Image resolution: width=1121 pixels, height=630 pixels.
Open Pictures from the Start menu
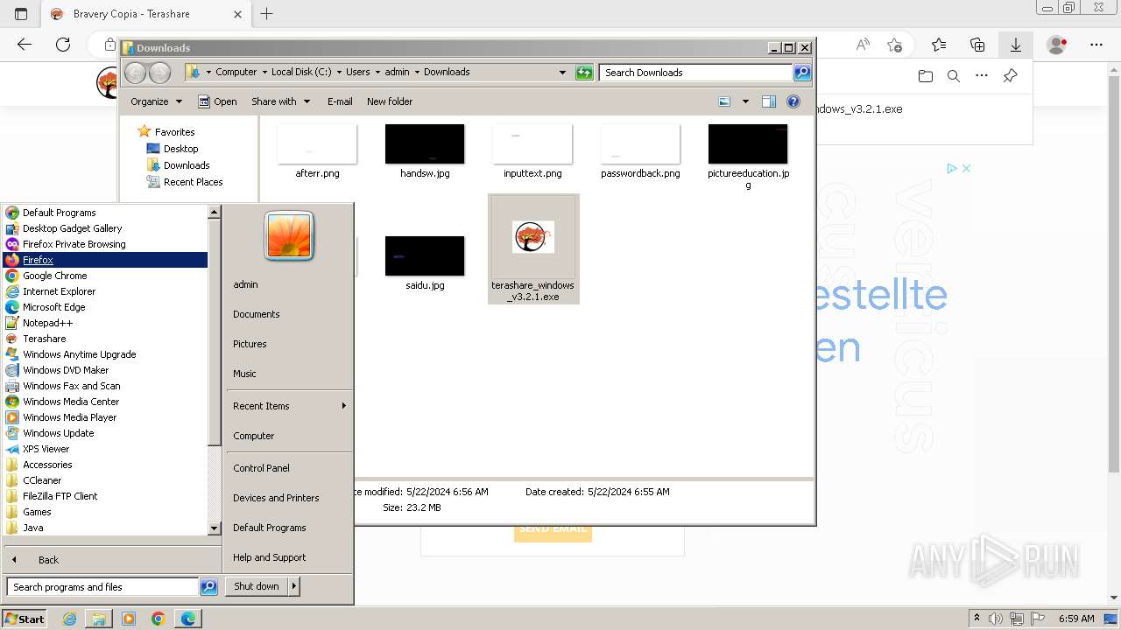pyautogui.click(x=289, y=344)
